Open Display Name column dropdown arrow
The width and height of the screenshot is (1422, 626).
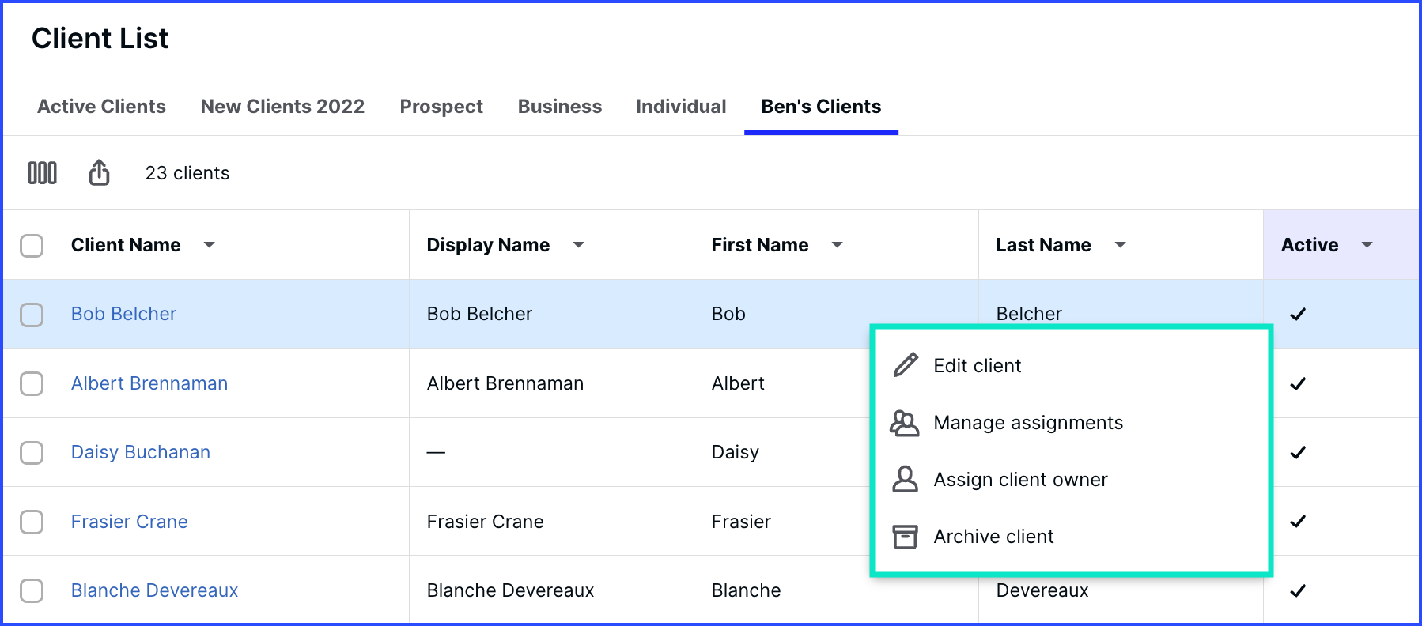[x=579, y=245]
